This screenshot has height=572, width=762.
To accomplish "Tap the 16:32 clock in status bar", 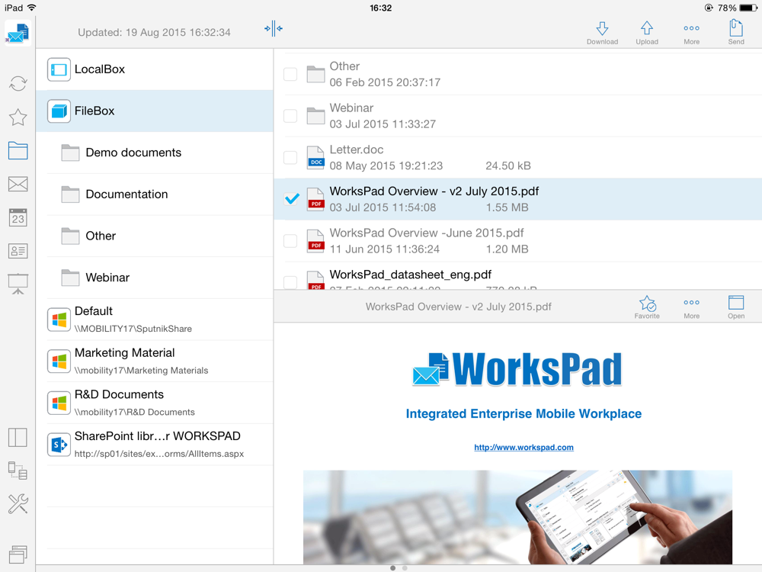I will (x=380, y=8).
